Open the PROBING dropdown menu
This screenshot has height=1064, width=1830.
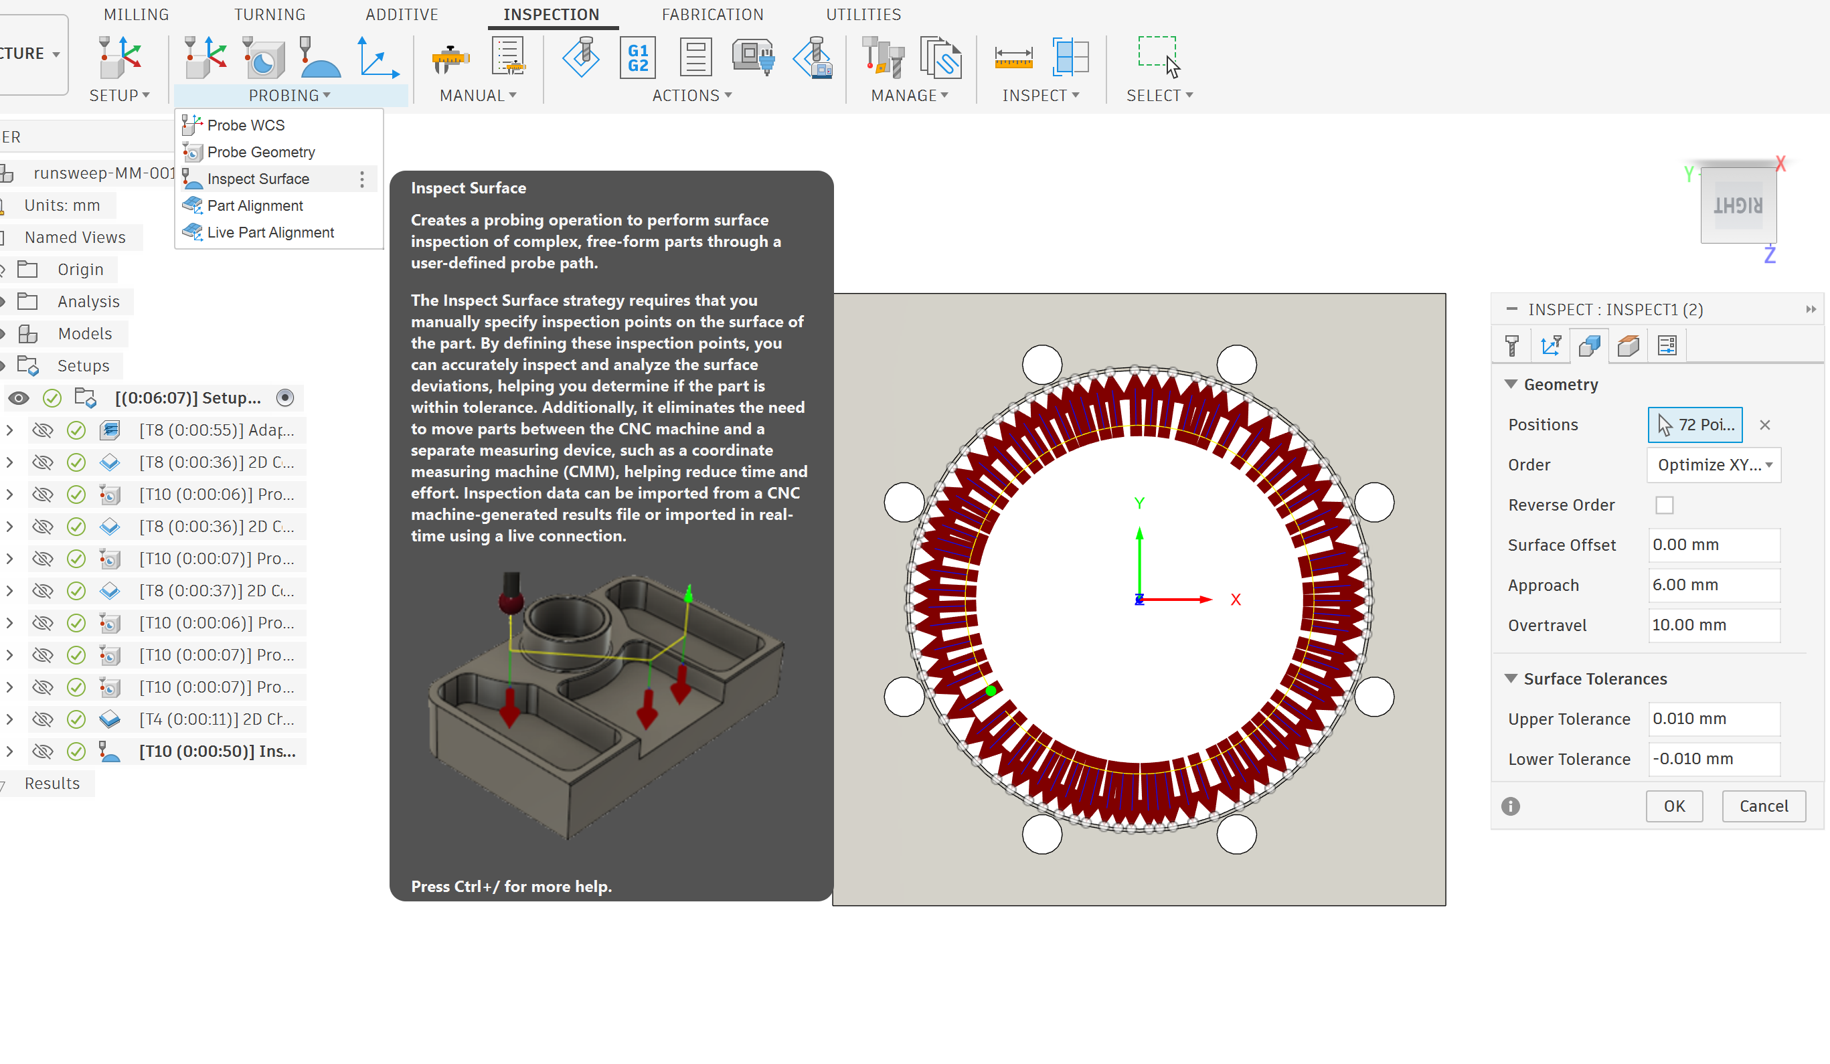point(290,95)
